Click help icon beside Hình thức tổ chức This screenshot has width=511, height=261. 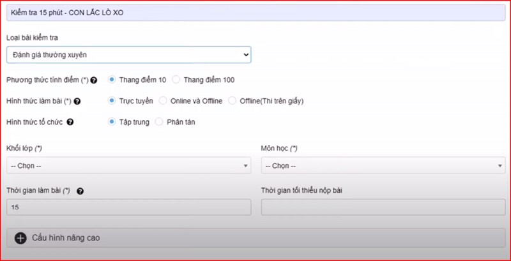point(70,123)
